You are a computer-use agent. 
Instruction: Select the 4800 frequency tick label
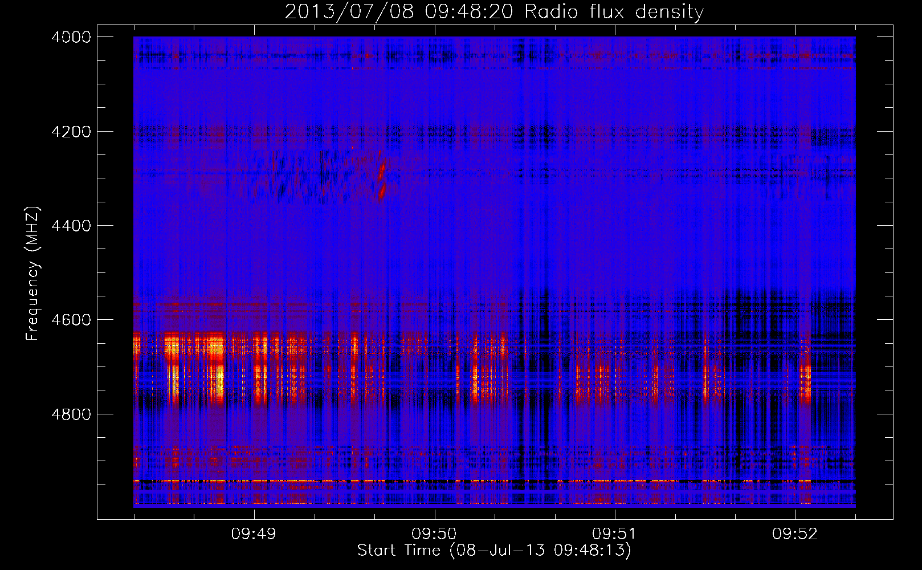[71, 414]
